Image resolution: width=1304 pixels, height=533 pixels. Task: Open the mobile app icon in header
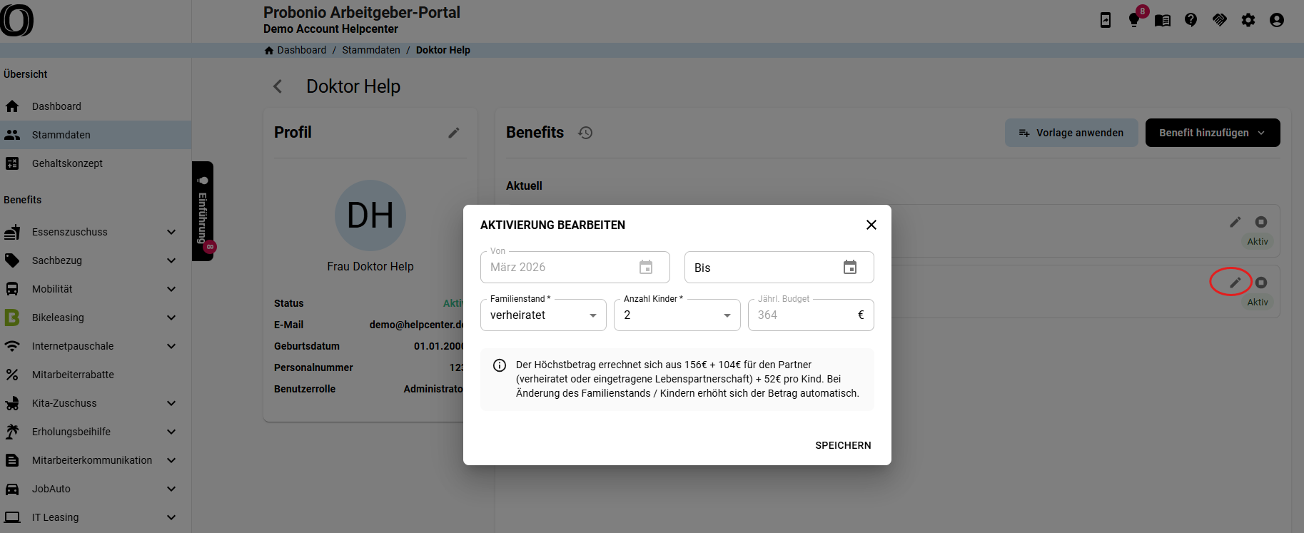coord(1106,20)
